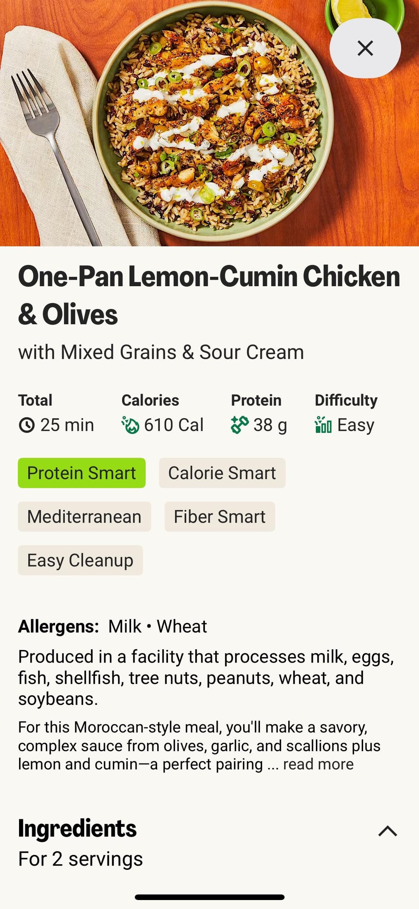Select the Calorie Smart tag
The image size is (419, 909).
(x=222, y=473)
